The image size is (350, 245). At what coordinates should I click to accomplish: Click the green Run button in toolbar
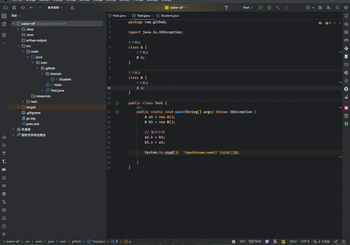tap(261, 8)
